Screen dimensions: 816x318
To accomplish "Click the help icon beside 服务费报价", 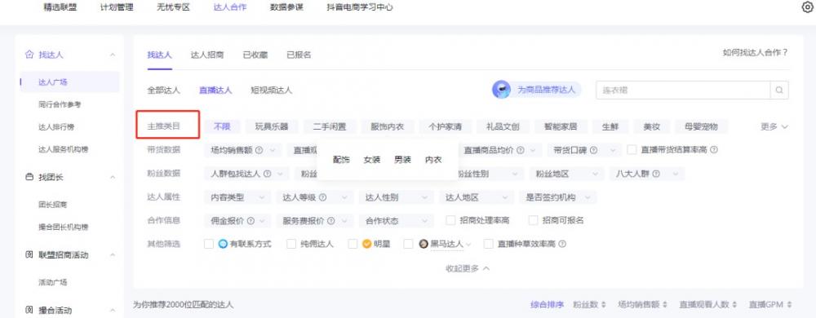I will pos(331,221).
